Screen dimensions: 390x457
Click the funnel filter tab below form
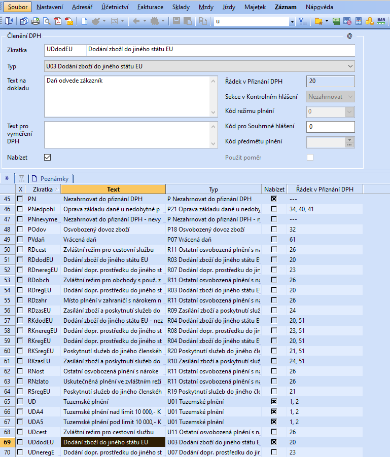(21, 178)
